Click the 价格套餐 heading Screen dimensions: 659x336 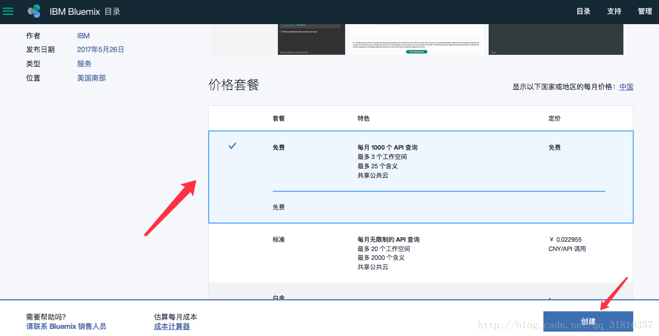(234, 84)
